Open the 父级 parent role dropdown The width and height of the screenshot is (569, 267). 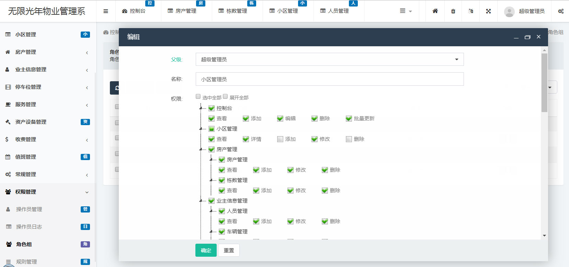[x=329, y=59]
